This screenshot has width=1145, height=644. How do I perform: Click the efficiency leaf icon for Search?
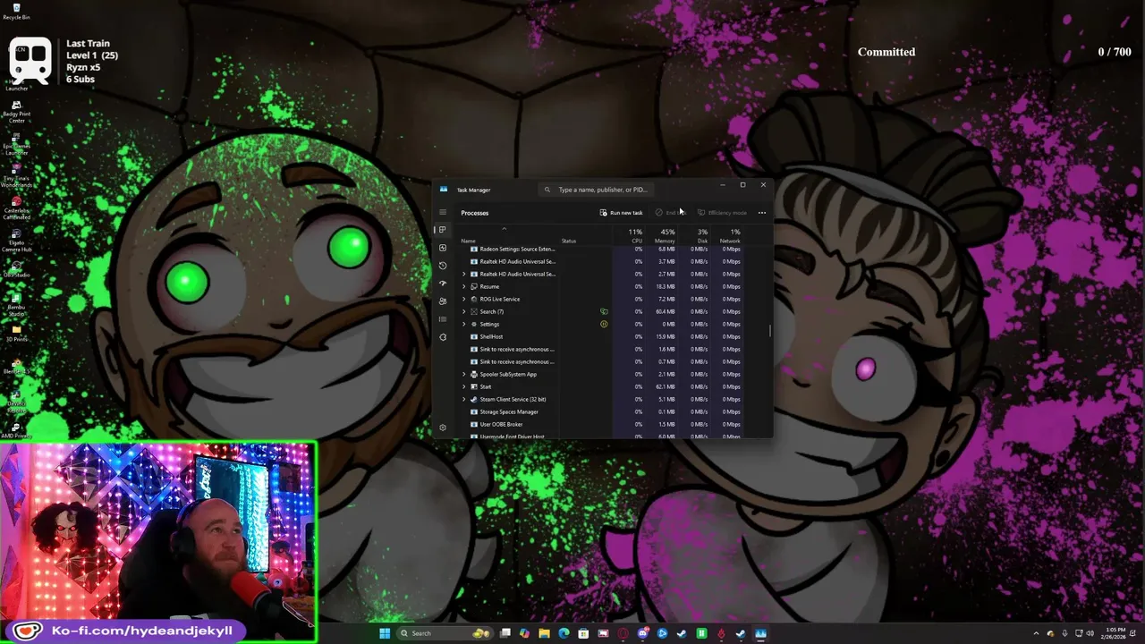tap(604, 312)
